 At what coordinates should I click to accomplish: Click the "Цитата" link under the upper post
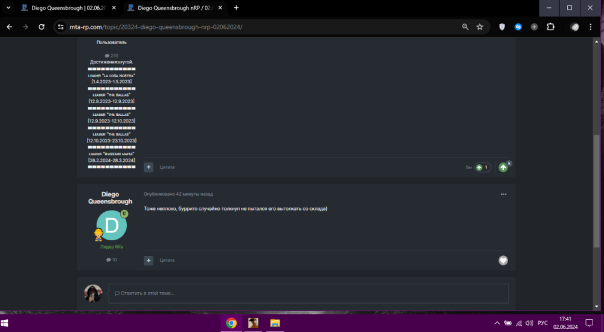(167, 167)
